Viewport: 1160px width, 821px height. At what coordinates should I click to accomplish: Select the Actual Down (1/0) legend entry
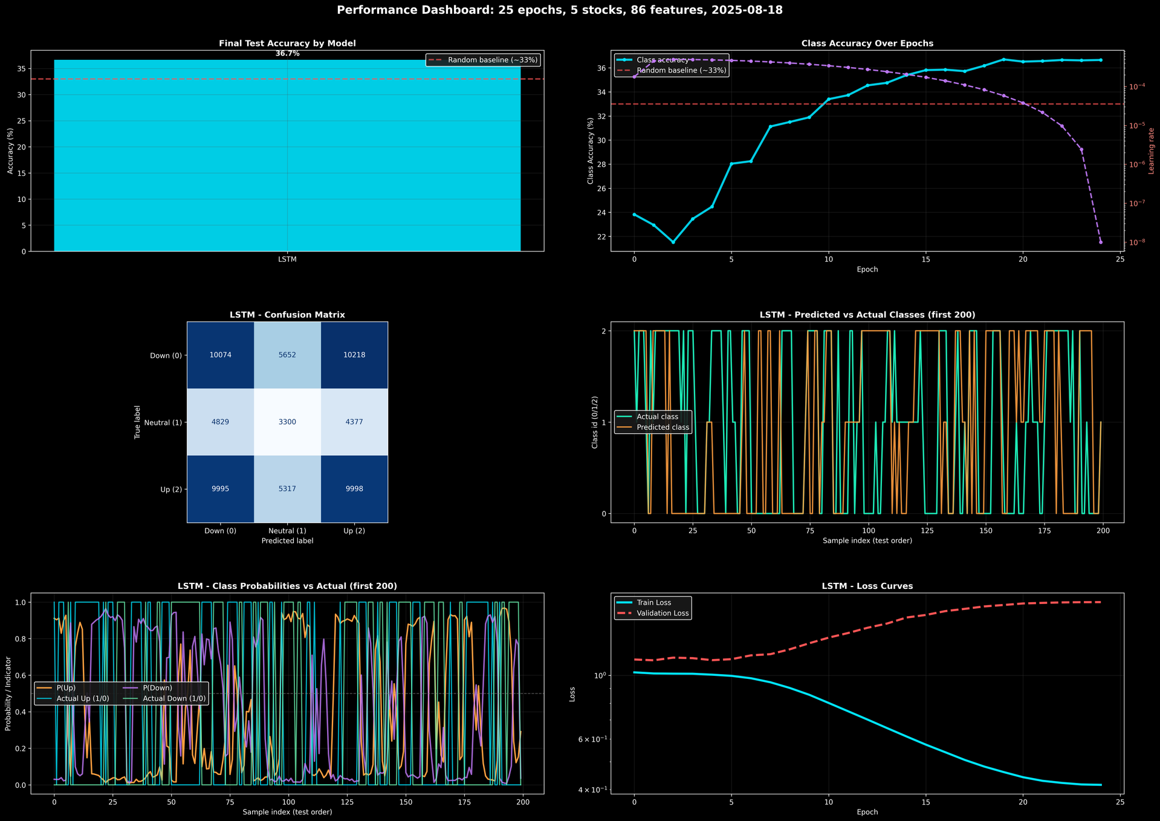click(x=173, y=698)
